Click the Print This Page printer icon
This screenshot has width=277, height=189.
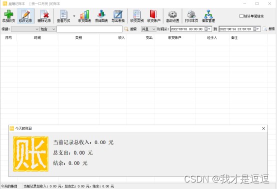[191, 16]
